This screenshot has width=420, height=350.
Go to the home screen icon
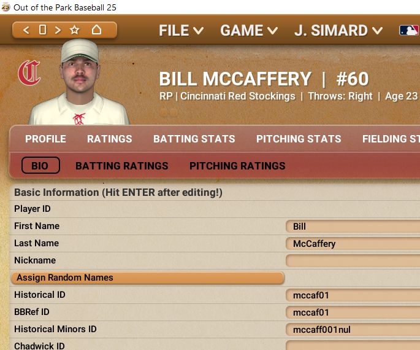(96, 30)
